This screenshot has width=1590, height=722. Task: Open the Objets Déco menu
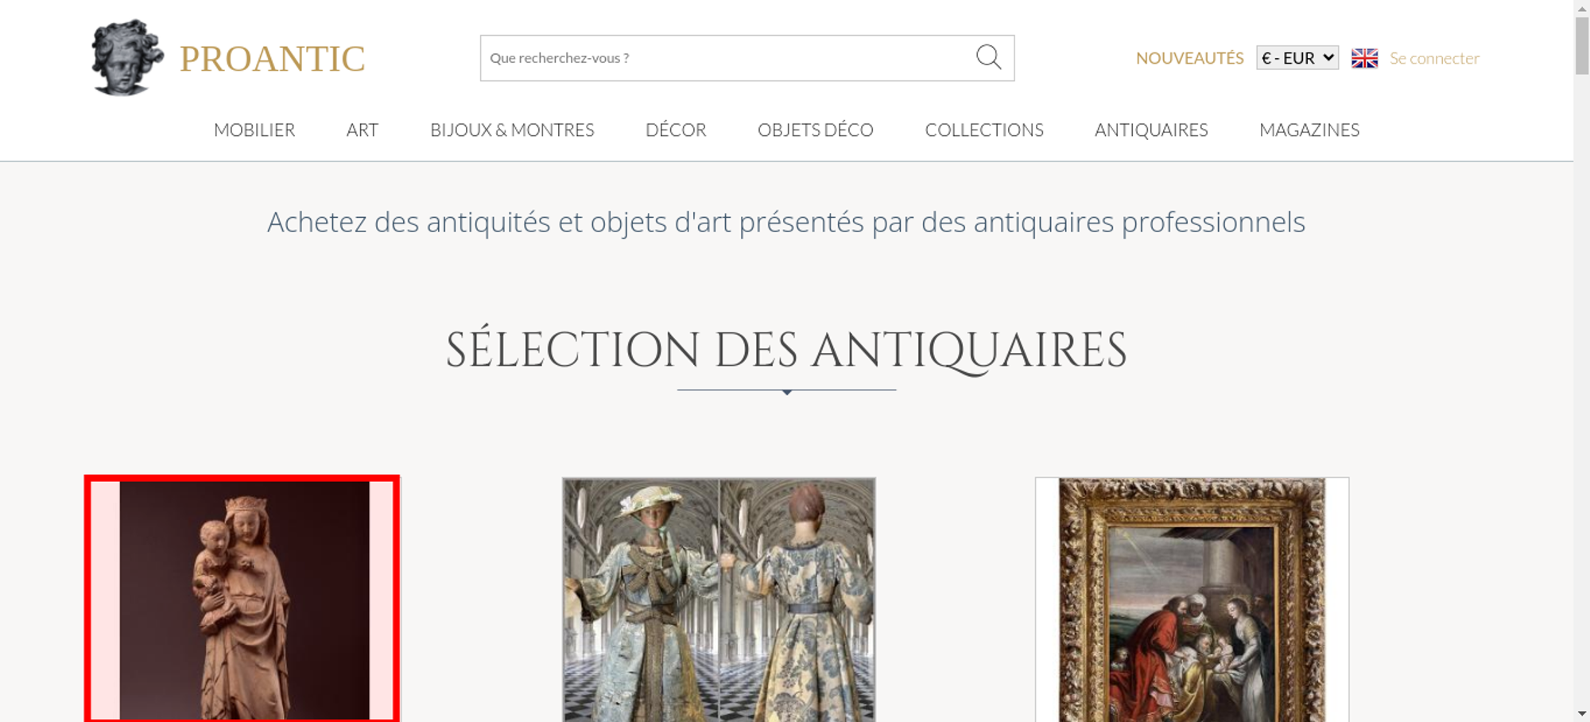(815, 130)
